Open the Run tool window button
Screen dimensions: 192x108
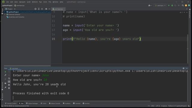[x=21, y=103]
